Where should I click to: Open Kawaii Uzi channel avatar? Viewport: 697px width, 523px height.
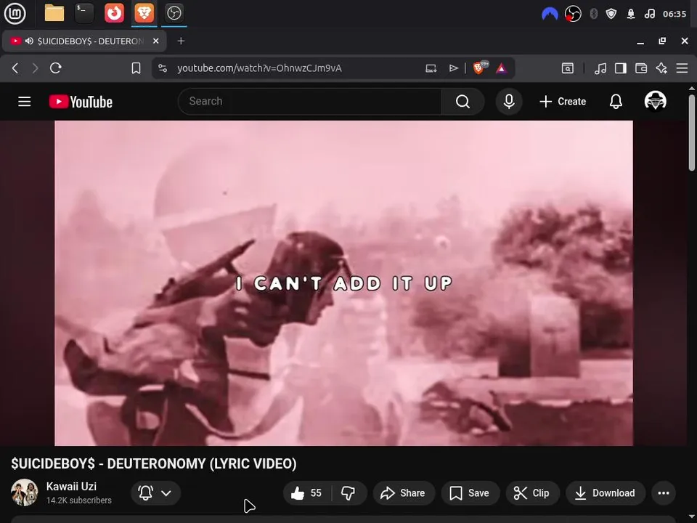pos(25,492)
